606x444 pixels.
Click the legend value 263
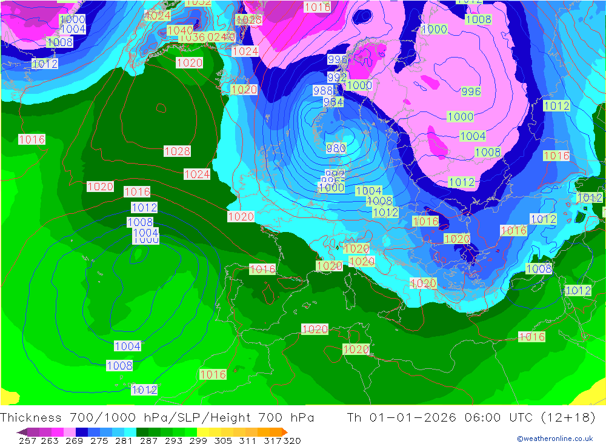pyautogui.click(x=50, y=440)
